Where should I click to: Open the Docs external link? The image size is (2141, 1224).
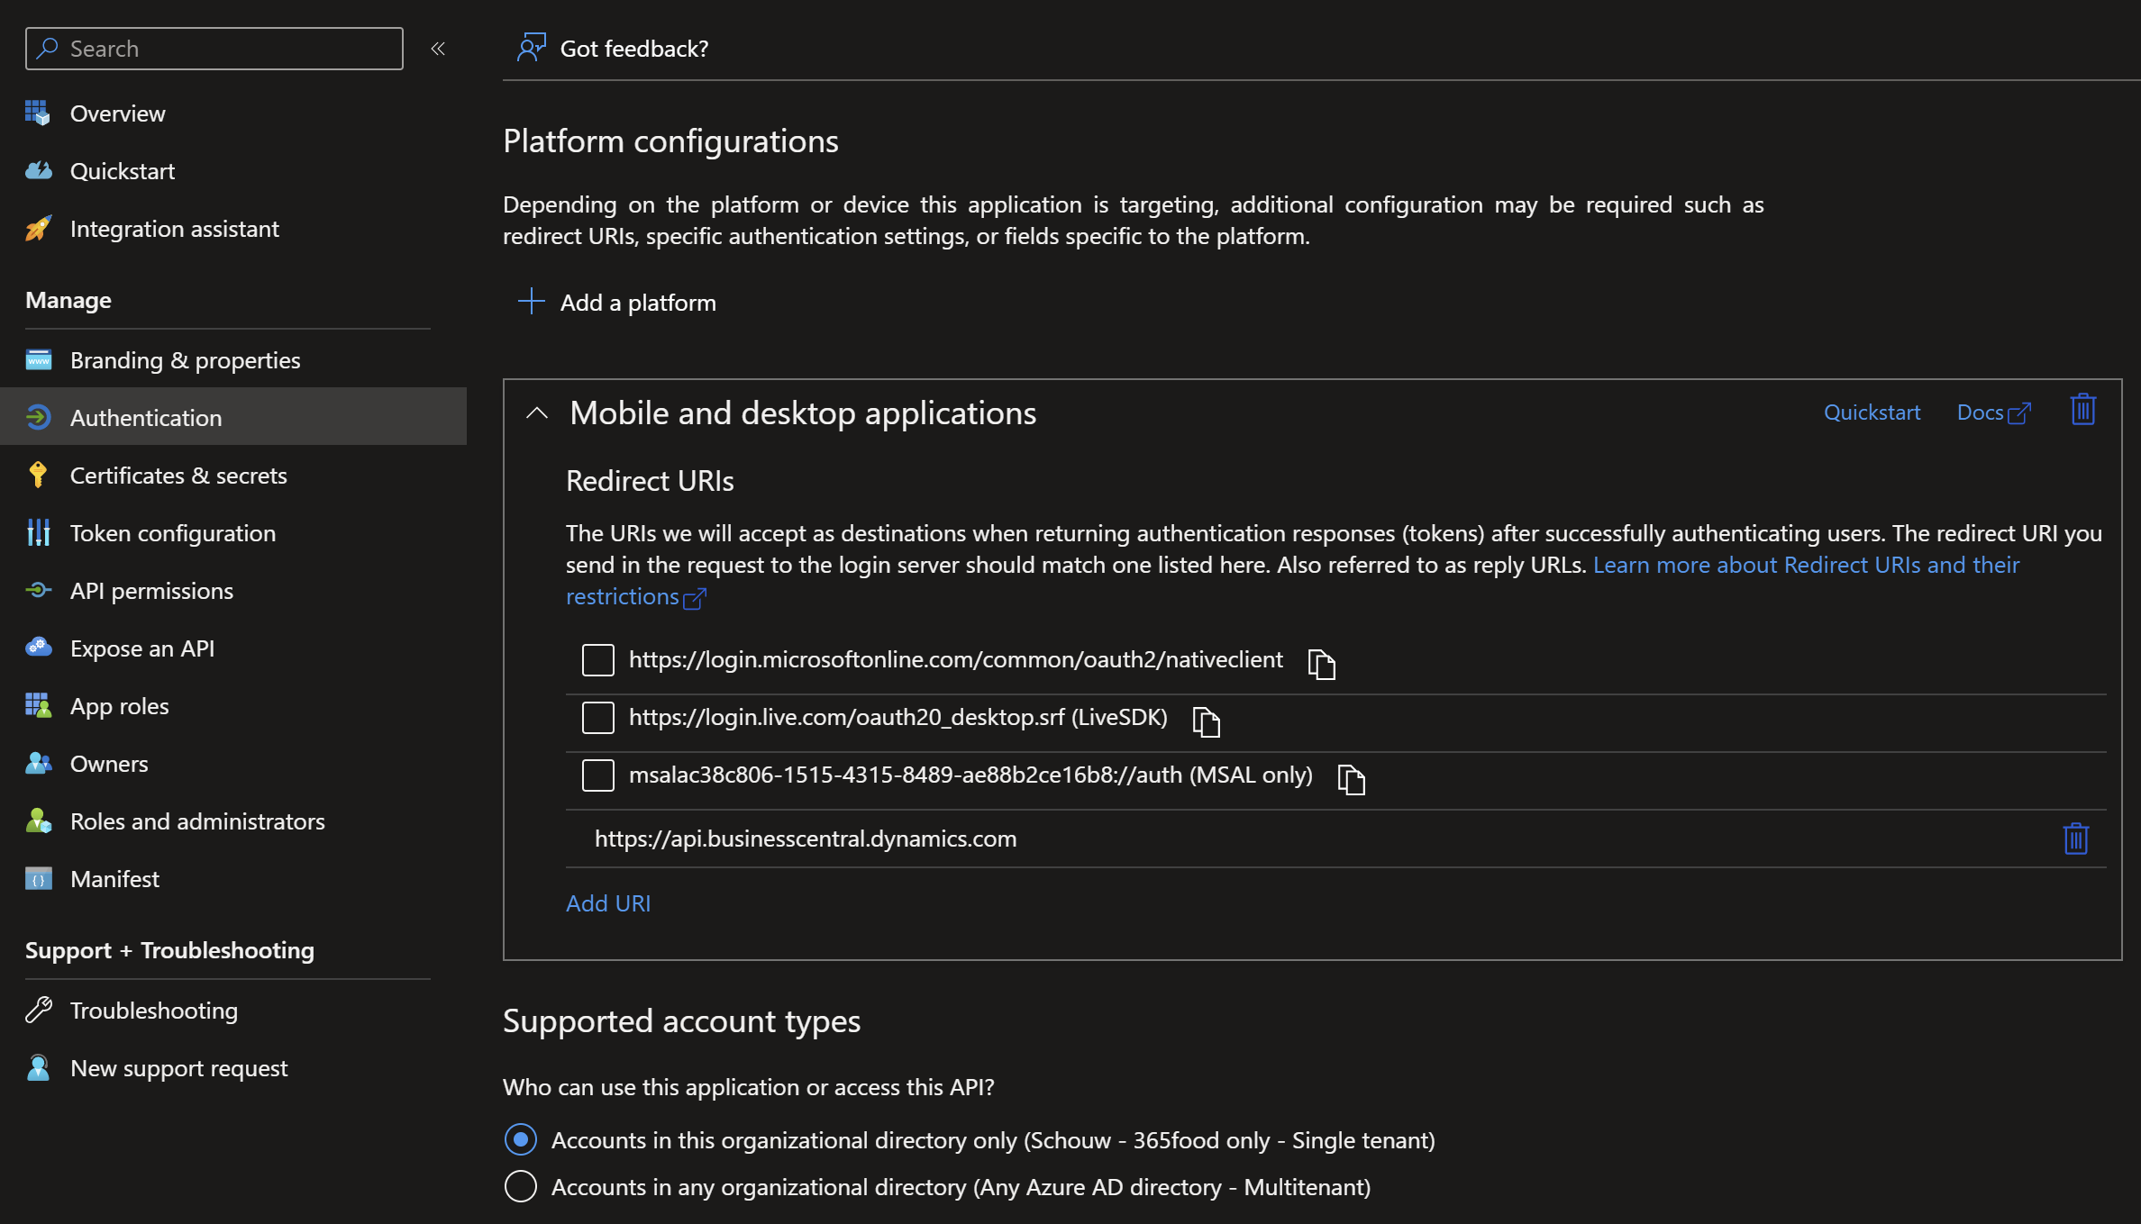[x=1992, y=413]
